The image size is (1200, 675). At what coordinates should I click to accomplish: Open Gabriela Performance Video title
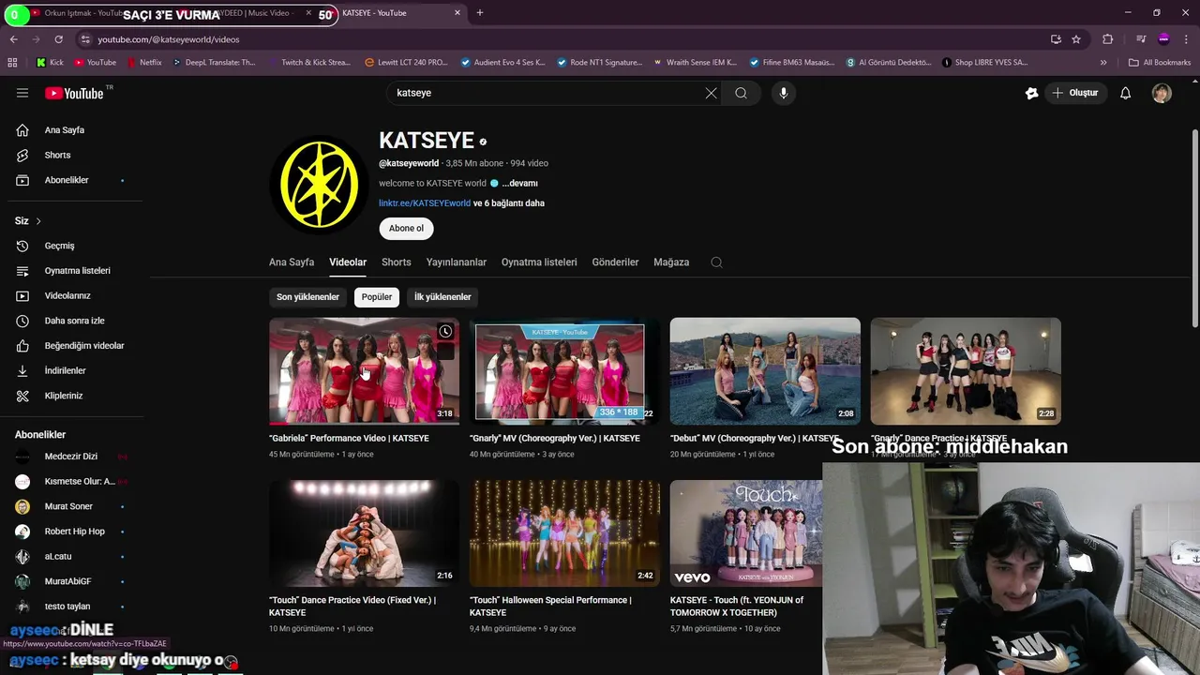[349, 439]
